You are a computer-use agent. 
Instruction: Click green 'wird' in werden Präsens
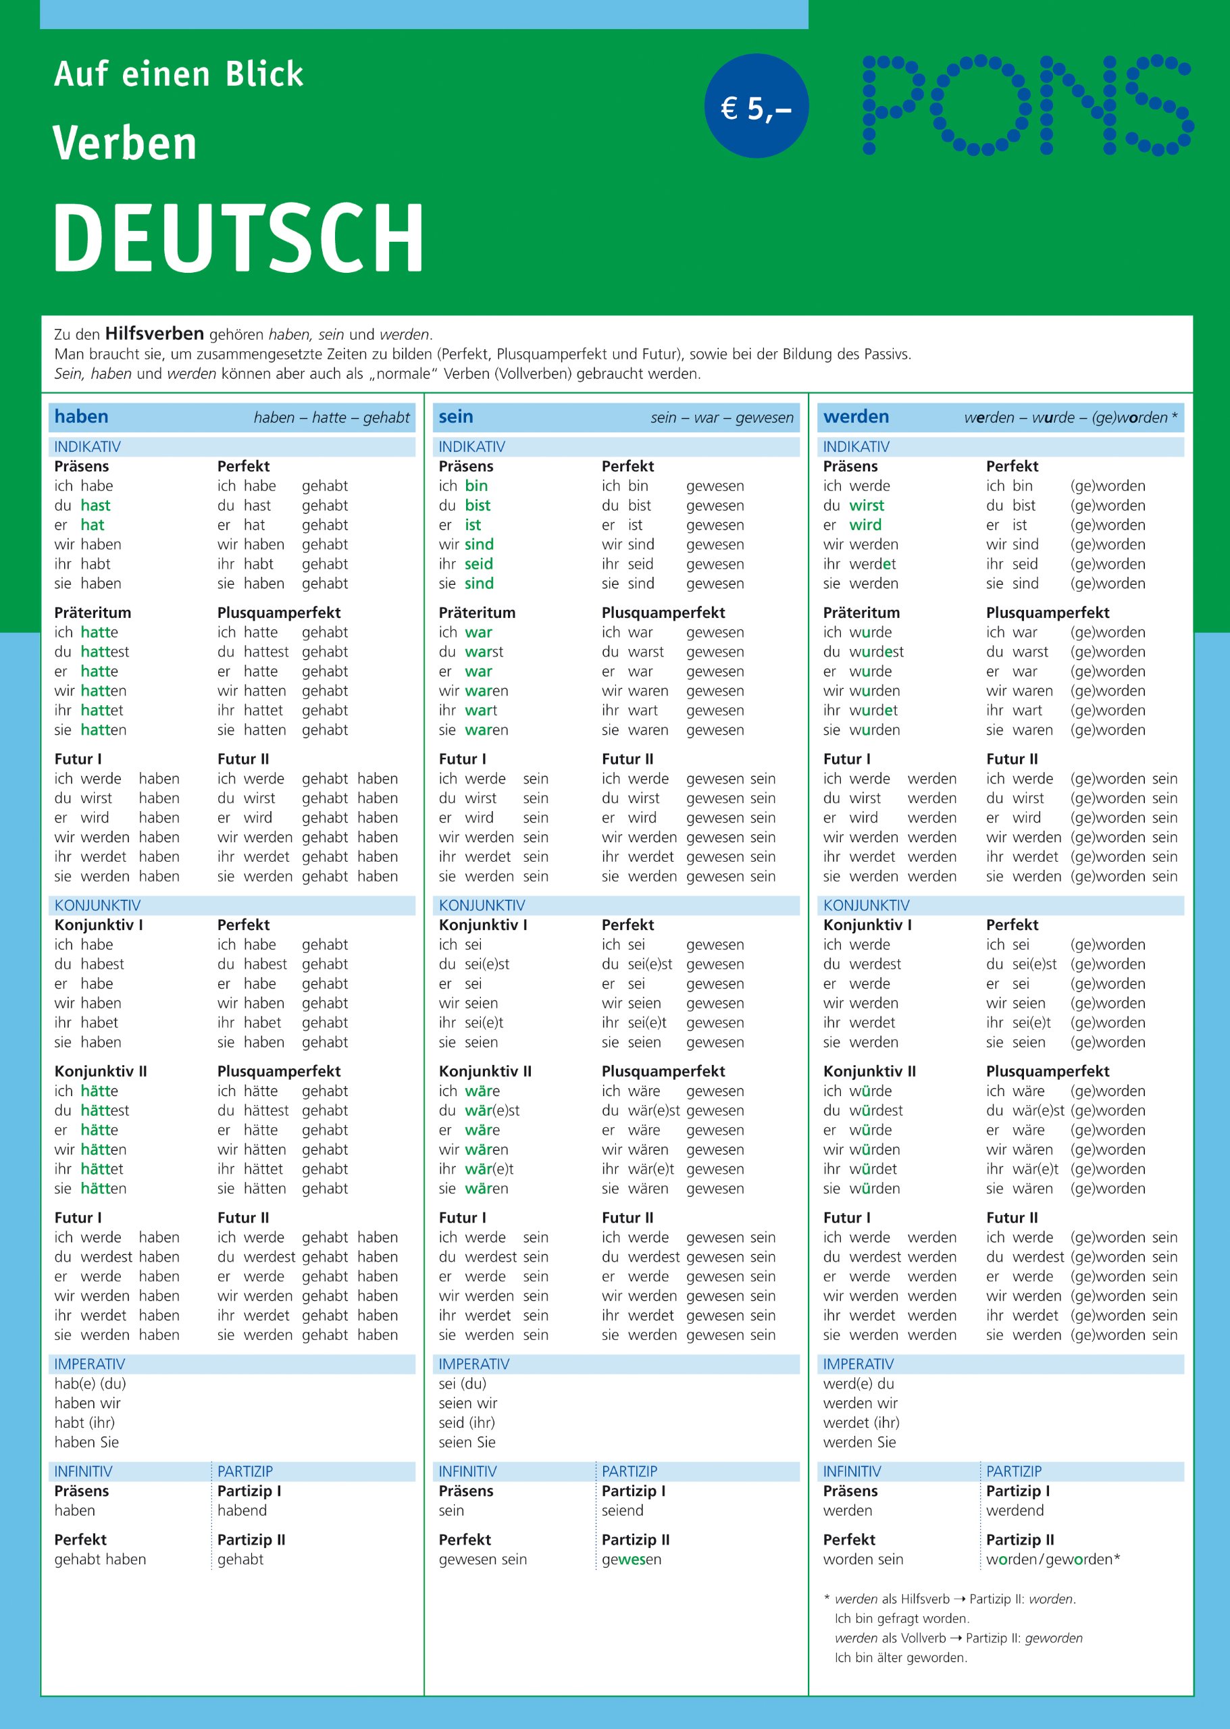coord(865,525)
